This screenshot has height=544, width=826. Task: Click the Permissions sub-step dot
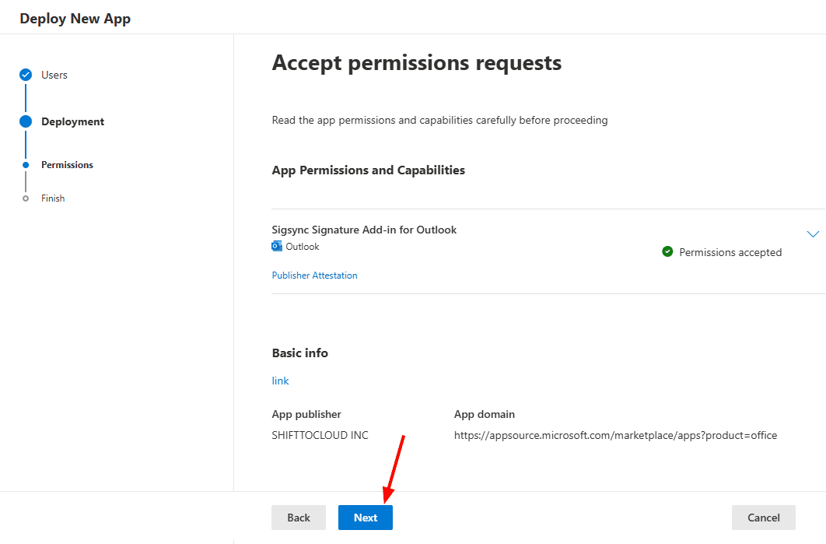pos(26,165)
